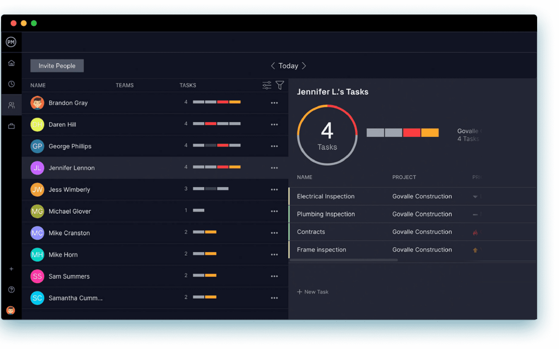Open more options for Jennifer Lennon
This screenshot has width=559, height=349.
click(x=274, y=168)
